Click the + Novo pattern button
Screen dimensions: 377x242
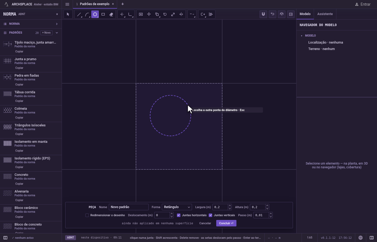point(46,33)
